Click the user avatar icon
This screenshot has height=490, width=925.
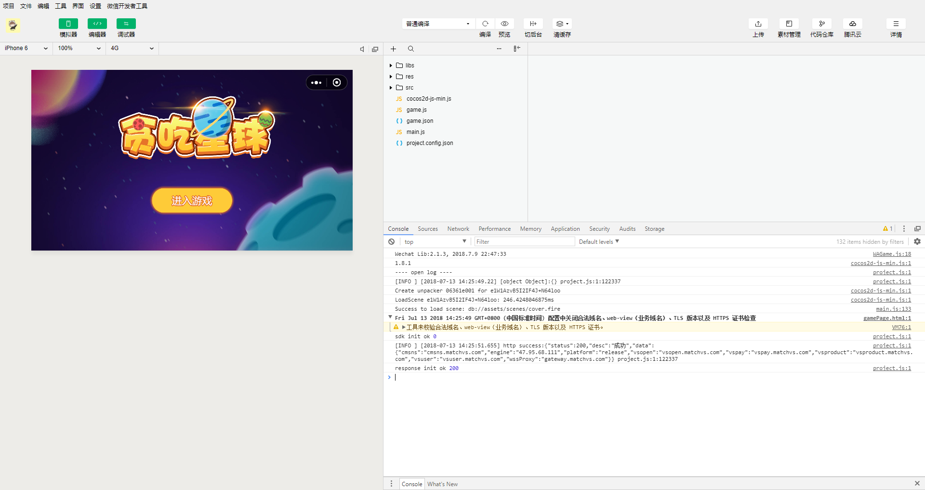[x=13, y=25]
